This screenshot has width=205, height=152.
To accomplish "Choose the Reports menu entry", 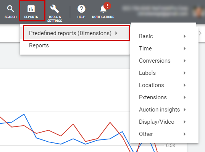I will [75, 45].
